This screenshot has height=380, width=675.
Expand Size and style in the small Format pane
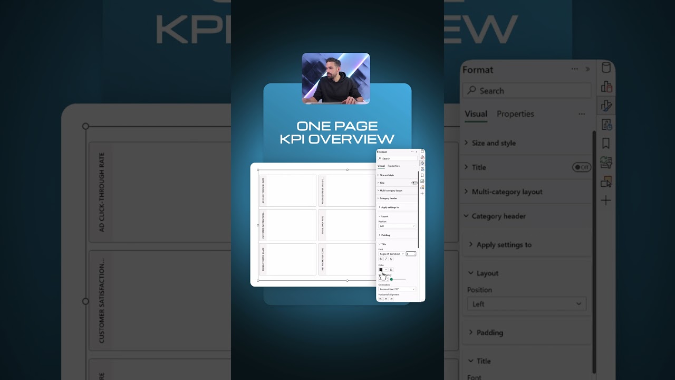click(397, 175)
